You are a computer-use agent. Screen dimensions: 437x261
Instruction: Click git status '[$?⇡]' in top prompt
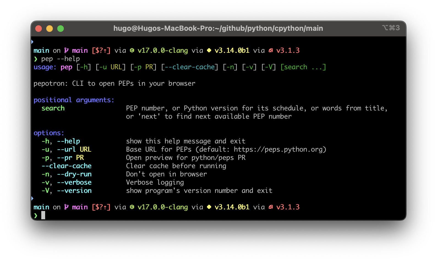tap(101, 51)
